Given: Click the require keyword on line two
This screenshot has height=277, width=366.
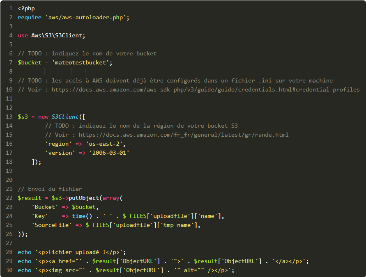Looking at the screenshot, I should [30, 17].
